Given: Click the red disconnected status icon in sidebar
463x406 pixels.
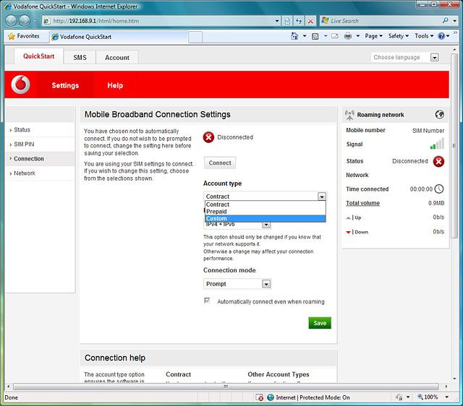Looking at the screenshot, I should tap(438, 161).
